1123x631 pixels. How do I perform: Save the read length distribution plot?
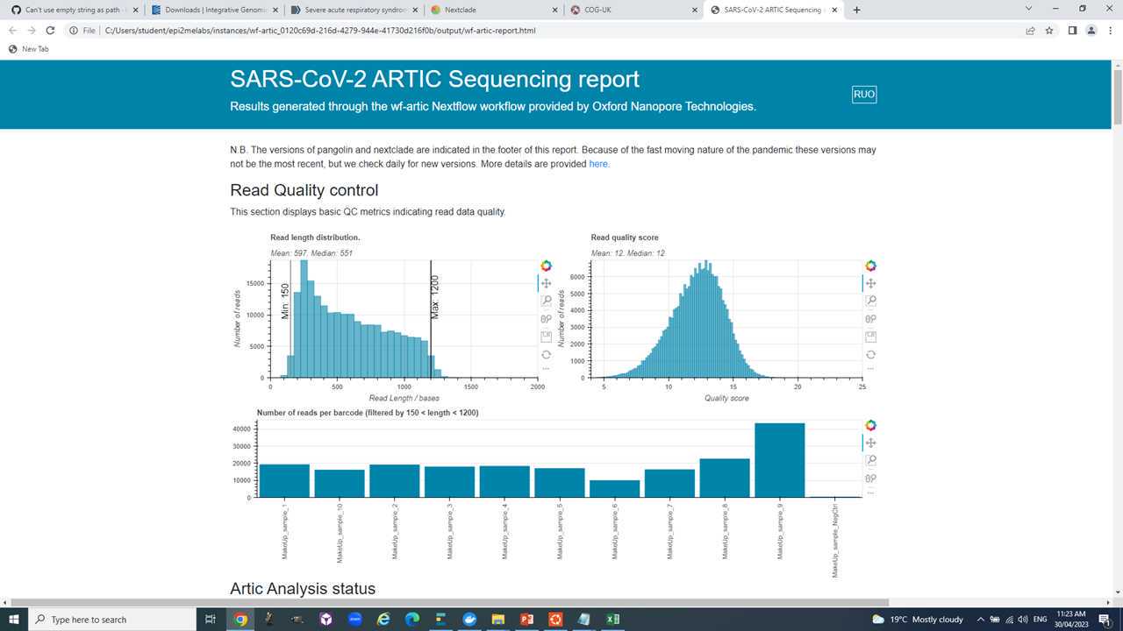tap(546, 337)
